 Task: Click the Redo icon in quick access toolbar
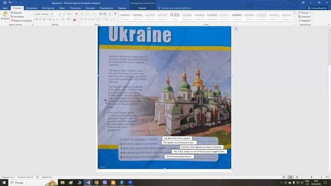(16, 3)
